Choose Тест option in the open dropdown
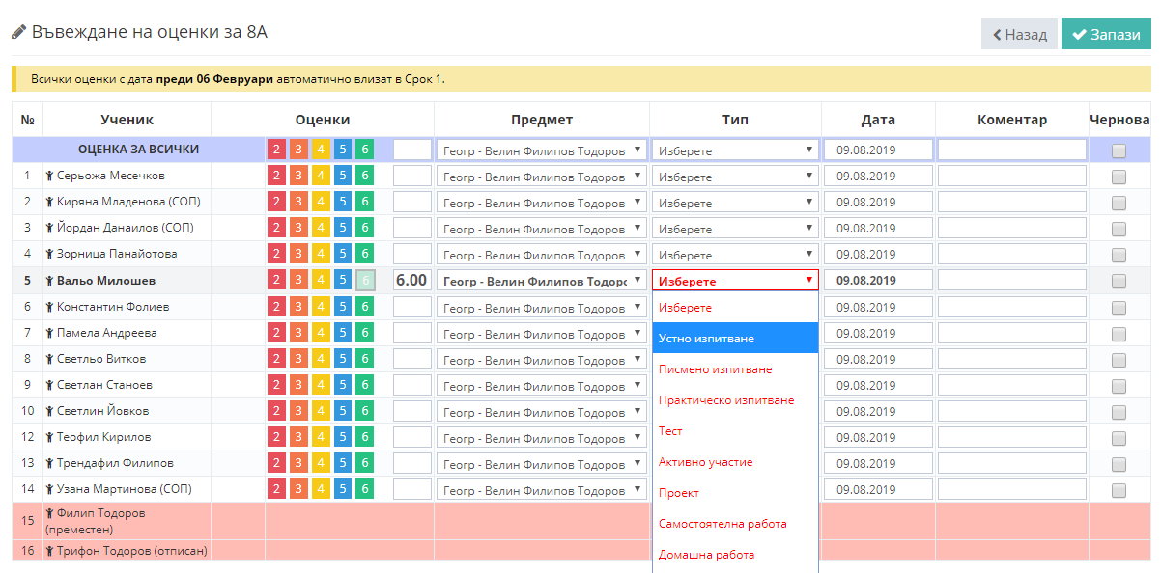This screenshot has width=1161, height=573. point(670,431)
